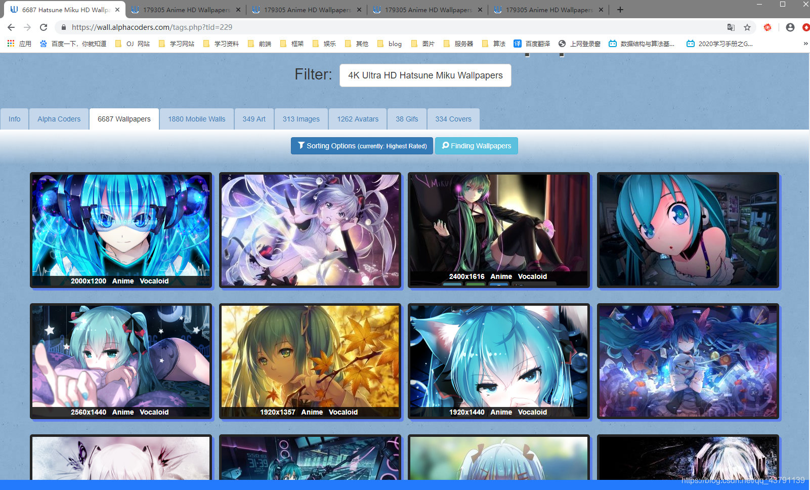Click Vocaloid tag on 2000x1200 wallpaper
This screenshot has height=490, width=810.
(154, 281)
